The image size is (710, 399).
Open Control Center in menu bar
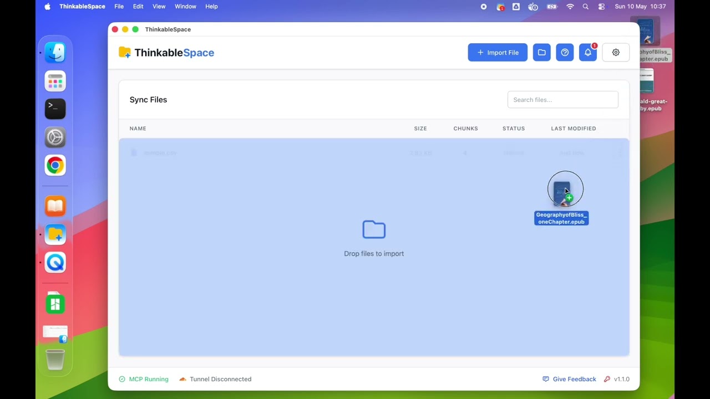tap(602, 7)
